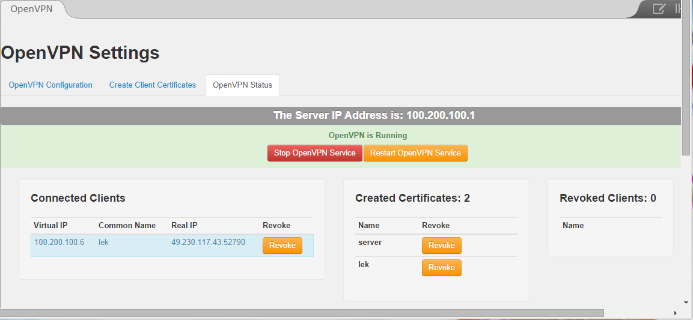Image resolution: width=693 pixels, height=320 pixels.
Task: Click virtual IP 100.200.100.6
Action: 60,243
